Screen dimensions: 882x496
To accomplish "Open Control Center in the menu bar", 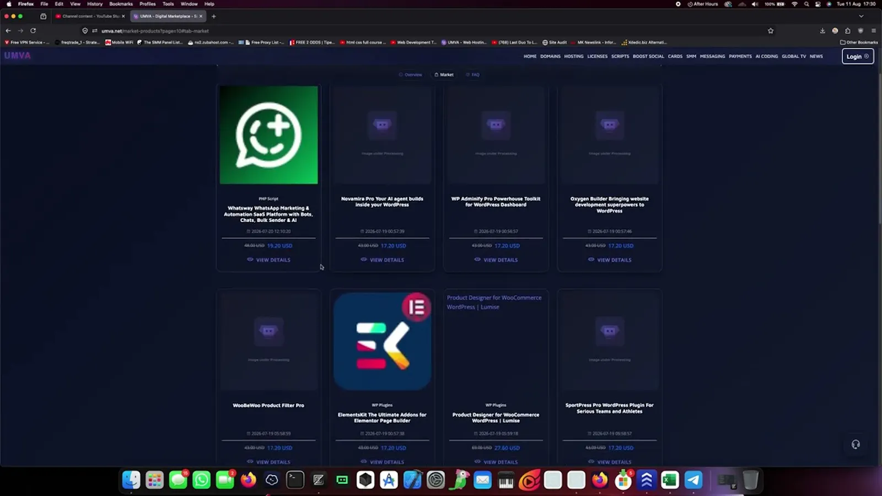I will (818, 4).
